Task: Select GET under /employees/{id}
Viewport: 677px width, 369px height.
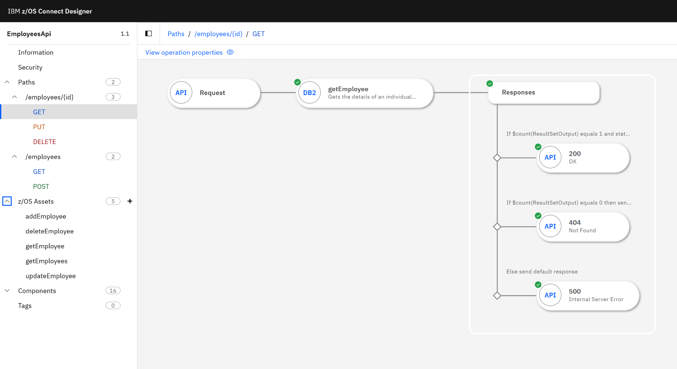Action: tap(69, 112)
